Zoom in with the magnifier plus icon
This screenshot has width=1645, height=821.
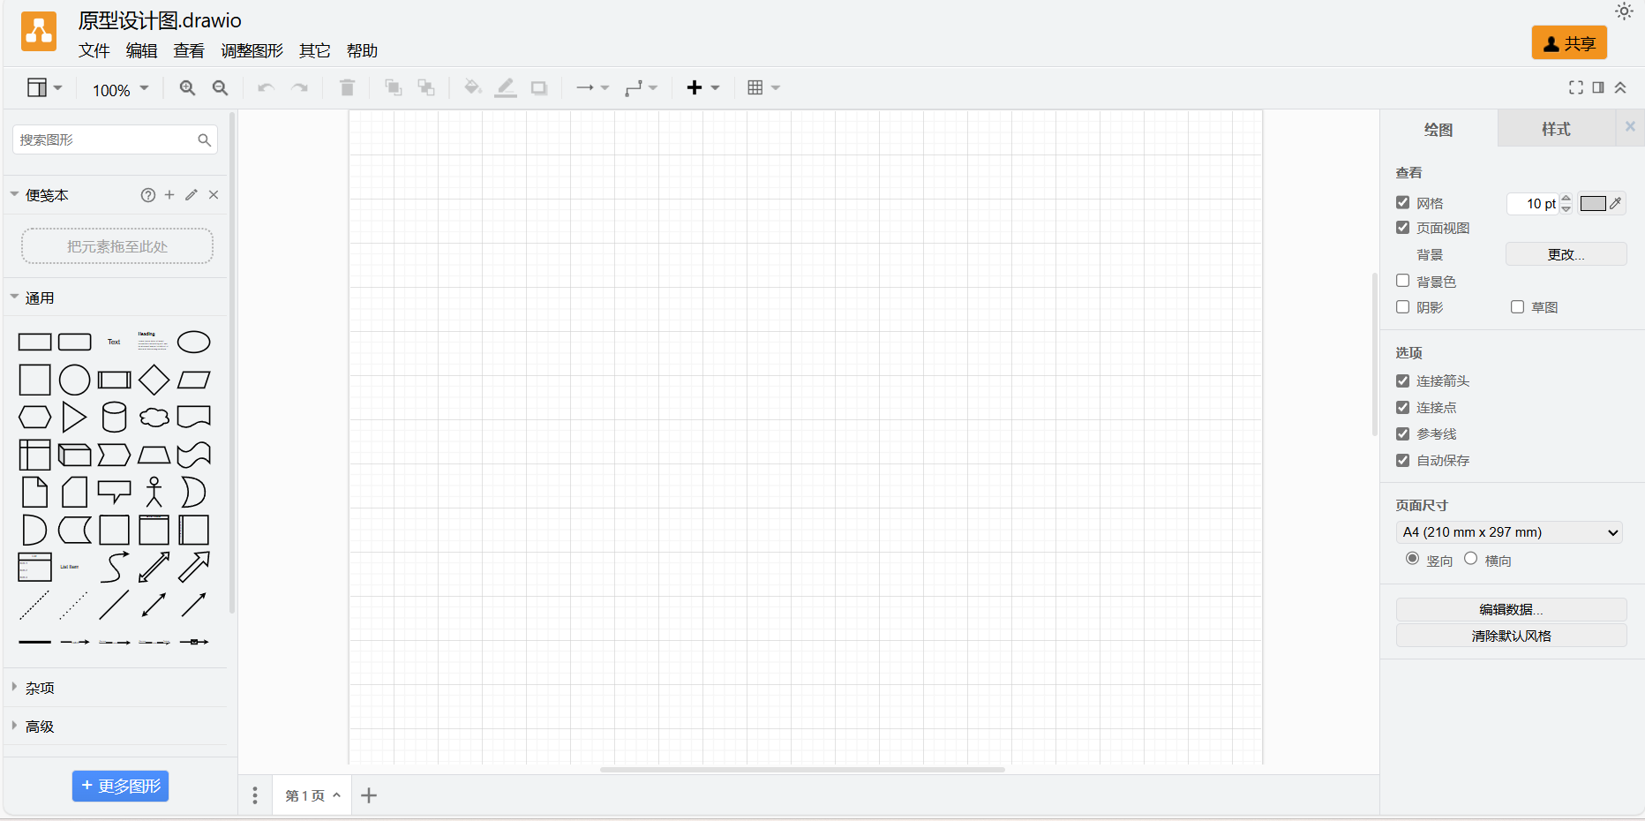point(187,87)
